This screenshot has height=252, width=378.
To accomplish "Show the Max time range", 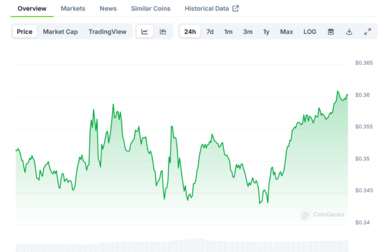I will (286, 31).
